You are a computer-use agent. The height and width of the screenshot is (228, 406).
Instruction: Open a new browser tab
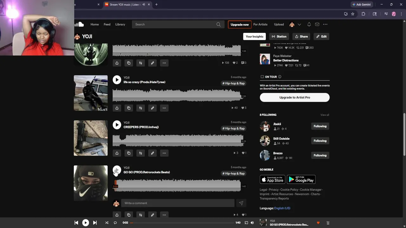click(156, 4)
